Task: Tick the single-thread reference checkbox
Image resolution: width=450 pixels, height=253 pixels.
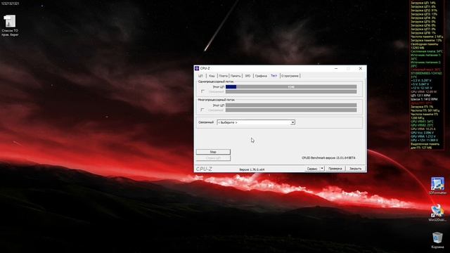Action: point(203,91)
